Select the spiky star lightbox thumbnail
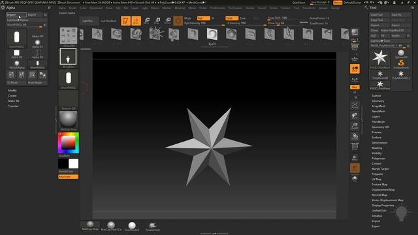The width and height of the screenshot is (418, 235). (156, 33)
